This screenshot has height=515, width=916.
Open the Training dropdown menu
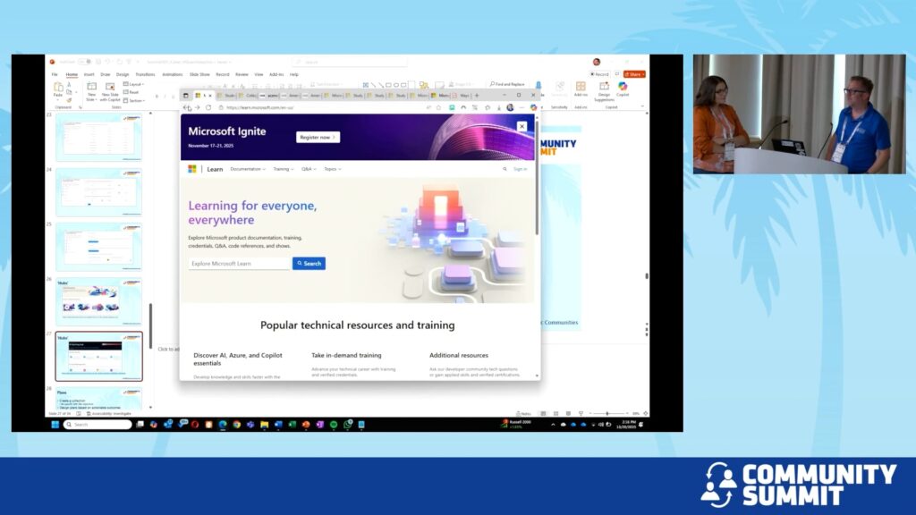[x=283, y=169]
